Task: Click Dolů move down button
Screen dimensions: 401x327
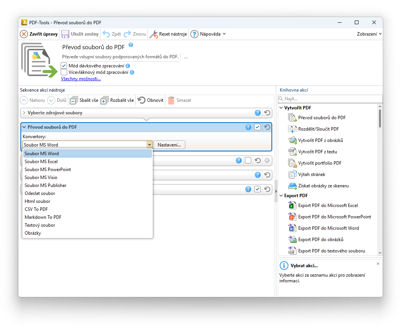Action: click(57, 100)
